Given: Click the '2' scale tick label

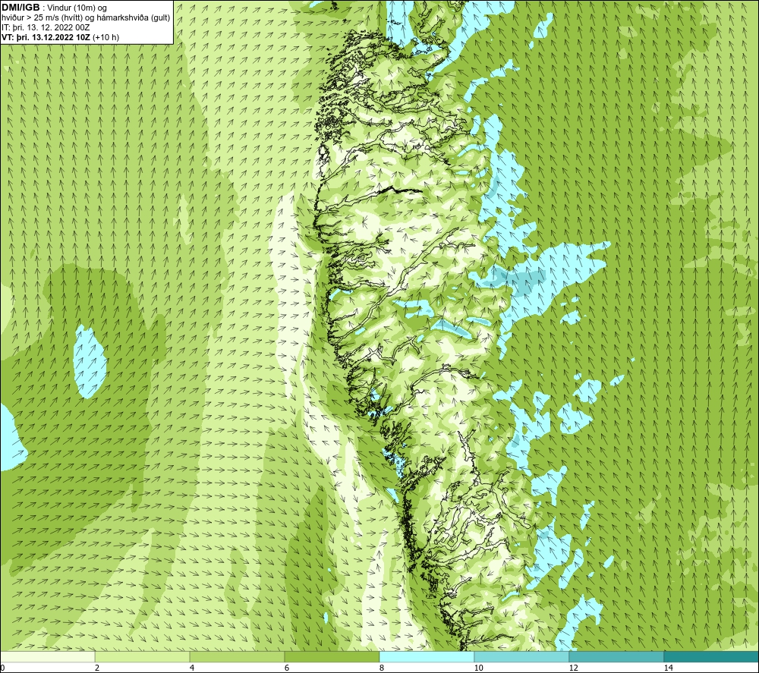Looking at the screenshot, I should (97, 668).
